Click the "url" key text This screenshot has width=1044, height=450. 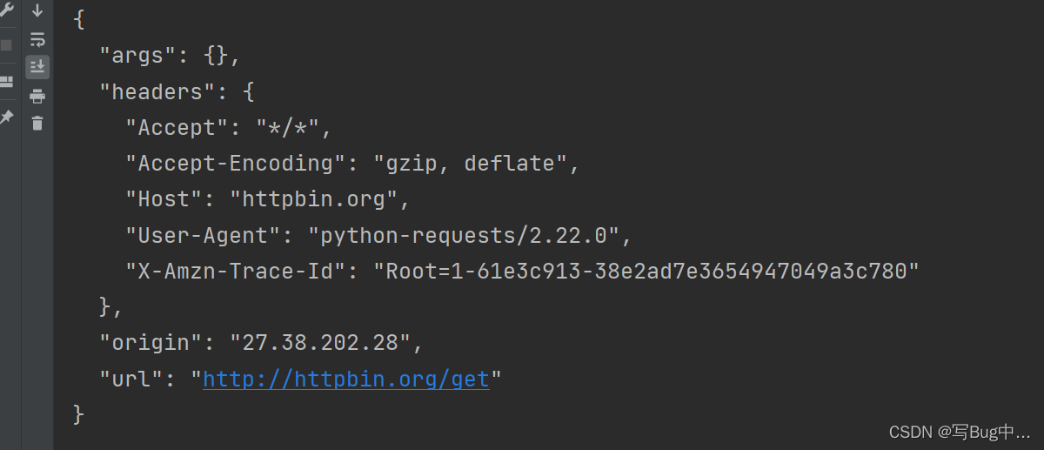pyautogui.click(x=132, y=379)
